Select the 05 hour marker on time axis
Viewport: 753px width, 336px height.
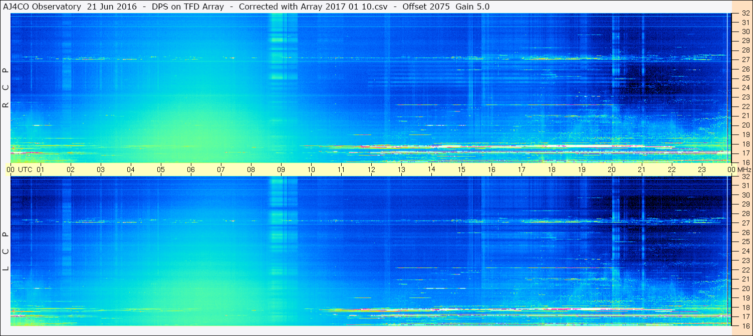point(161,169)
